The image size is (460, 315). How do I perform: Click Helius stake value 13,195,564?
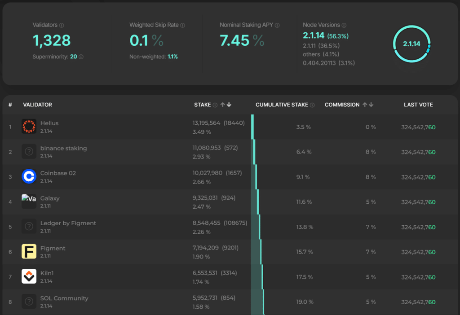[206, 123]
